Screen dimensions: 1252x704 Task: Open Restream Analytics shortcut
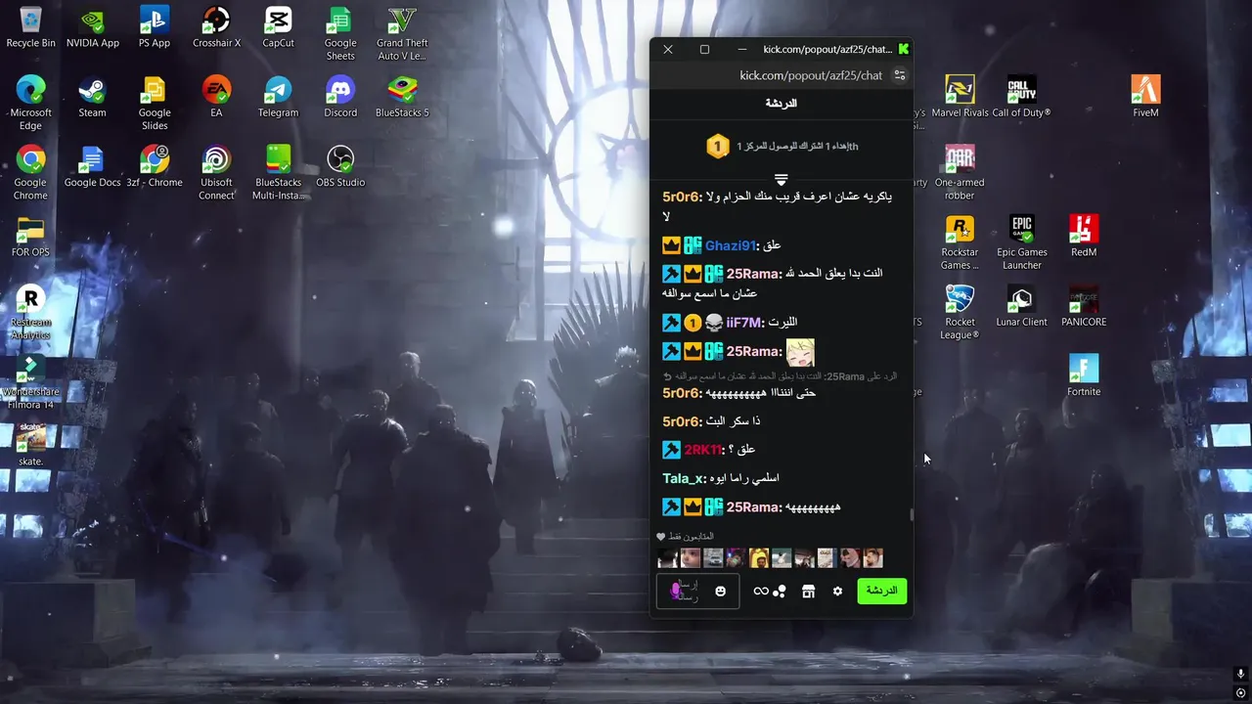[x=30, y=313]
